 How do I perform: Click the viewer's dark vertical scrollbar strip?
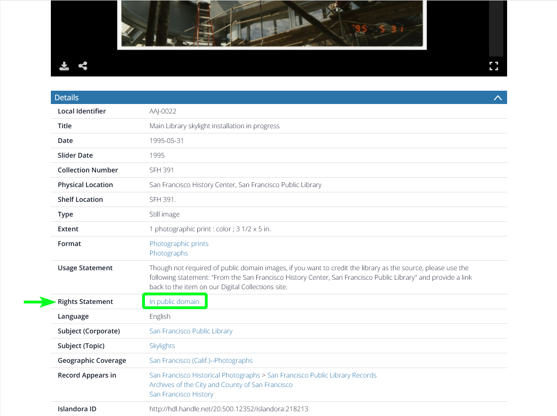point(496,28)
